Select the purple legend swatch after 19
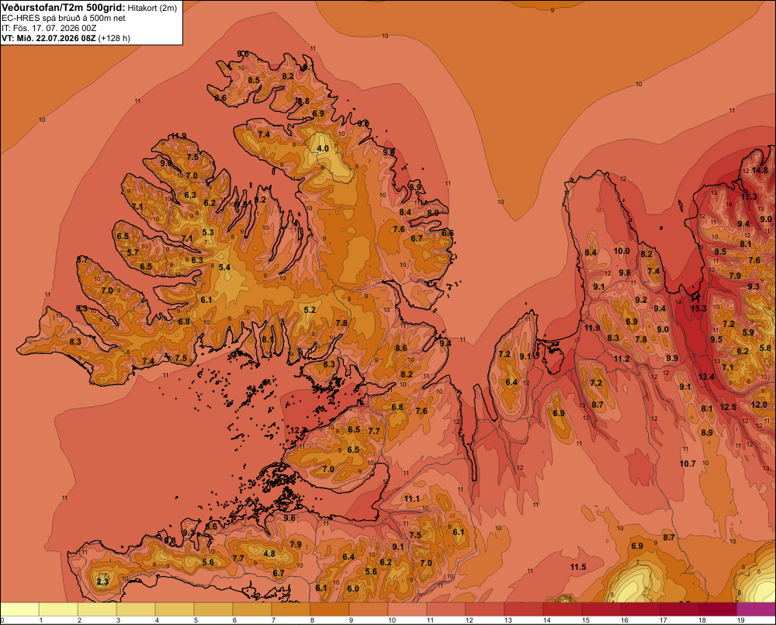The image size is (776, 625). (x=756, y=609)
